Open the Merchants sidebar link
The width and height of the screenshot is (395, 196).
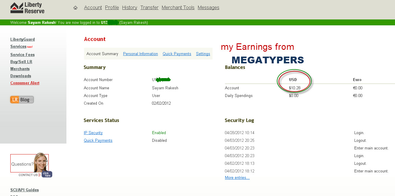coord(20,69)
